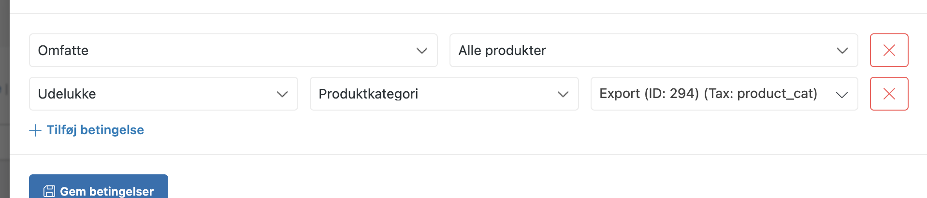
Task: Click the chevron arrow in 'Omfatte' field
Action: click(421, 51)
